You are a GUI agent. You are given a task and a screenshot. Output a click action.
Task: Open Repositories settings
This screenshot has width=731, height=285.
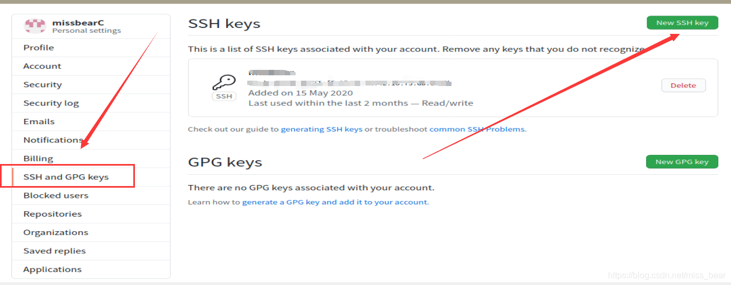(53, 214)
